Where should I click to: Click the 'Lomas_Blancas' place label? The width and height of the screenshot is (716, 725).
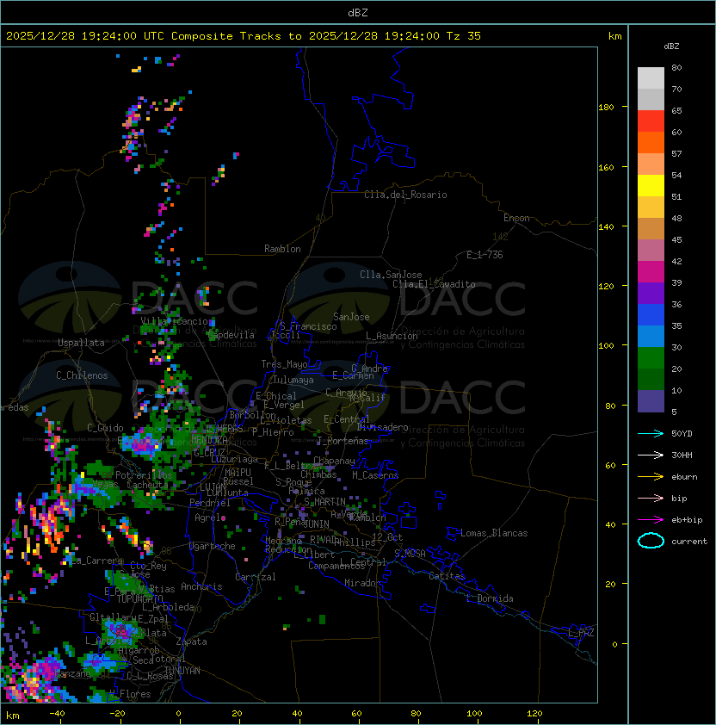tap(494, 533)
